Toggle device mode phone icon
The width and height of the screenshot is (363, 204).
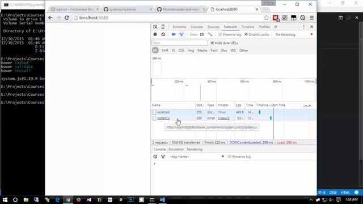tap(163, 27)
